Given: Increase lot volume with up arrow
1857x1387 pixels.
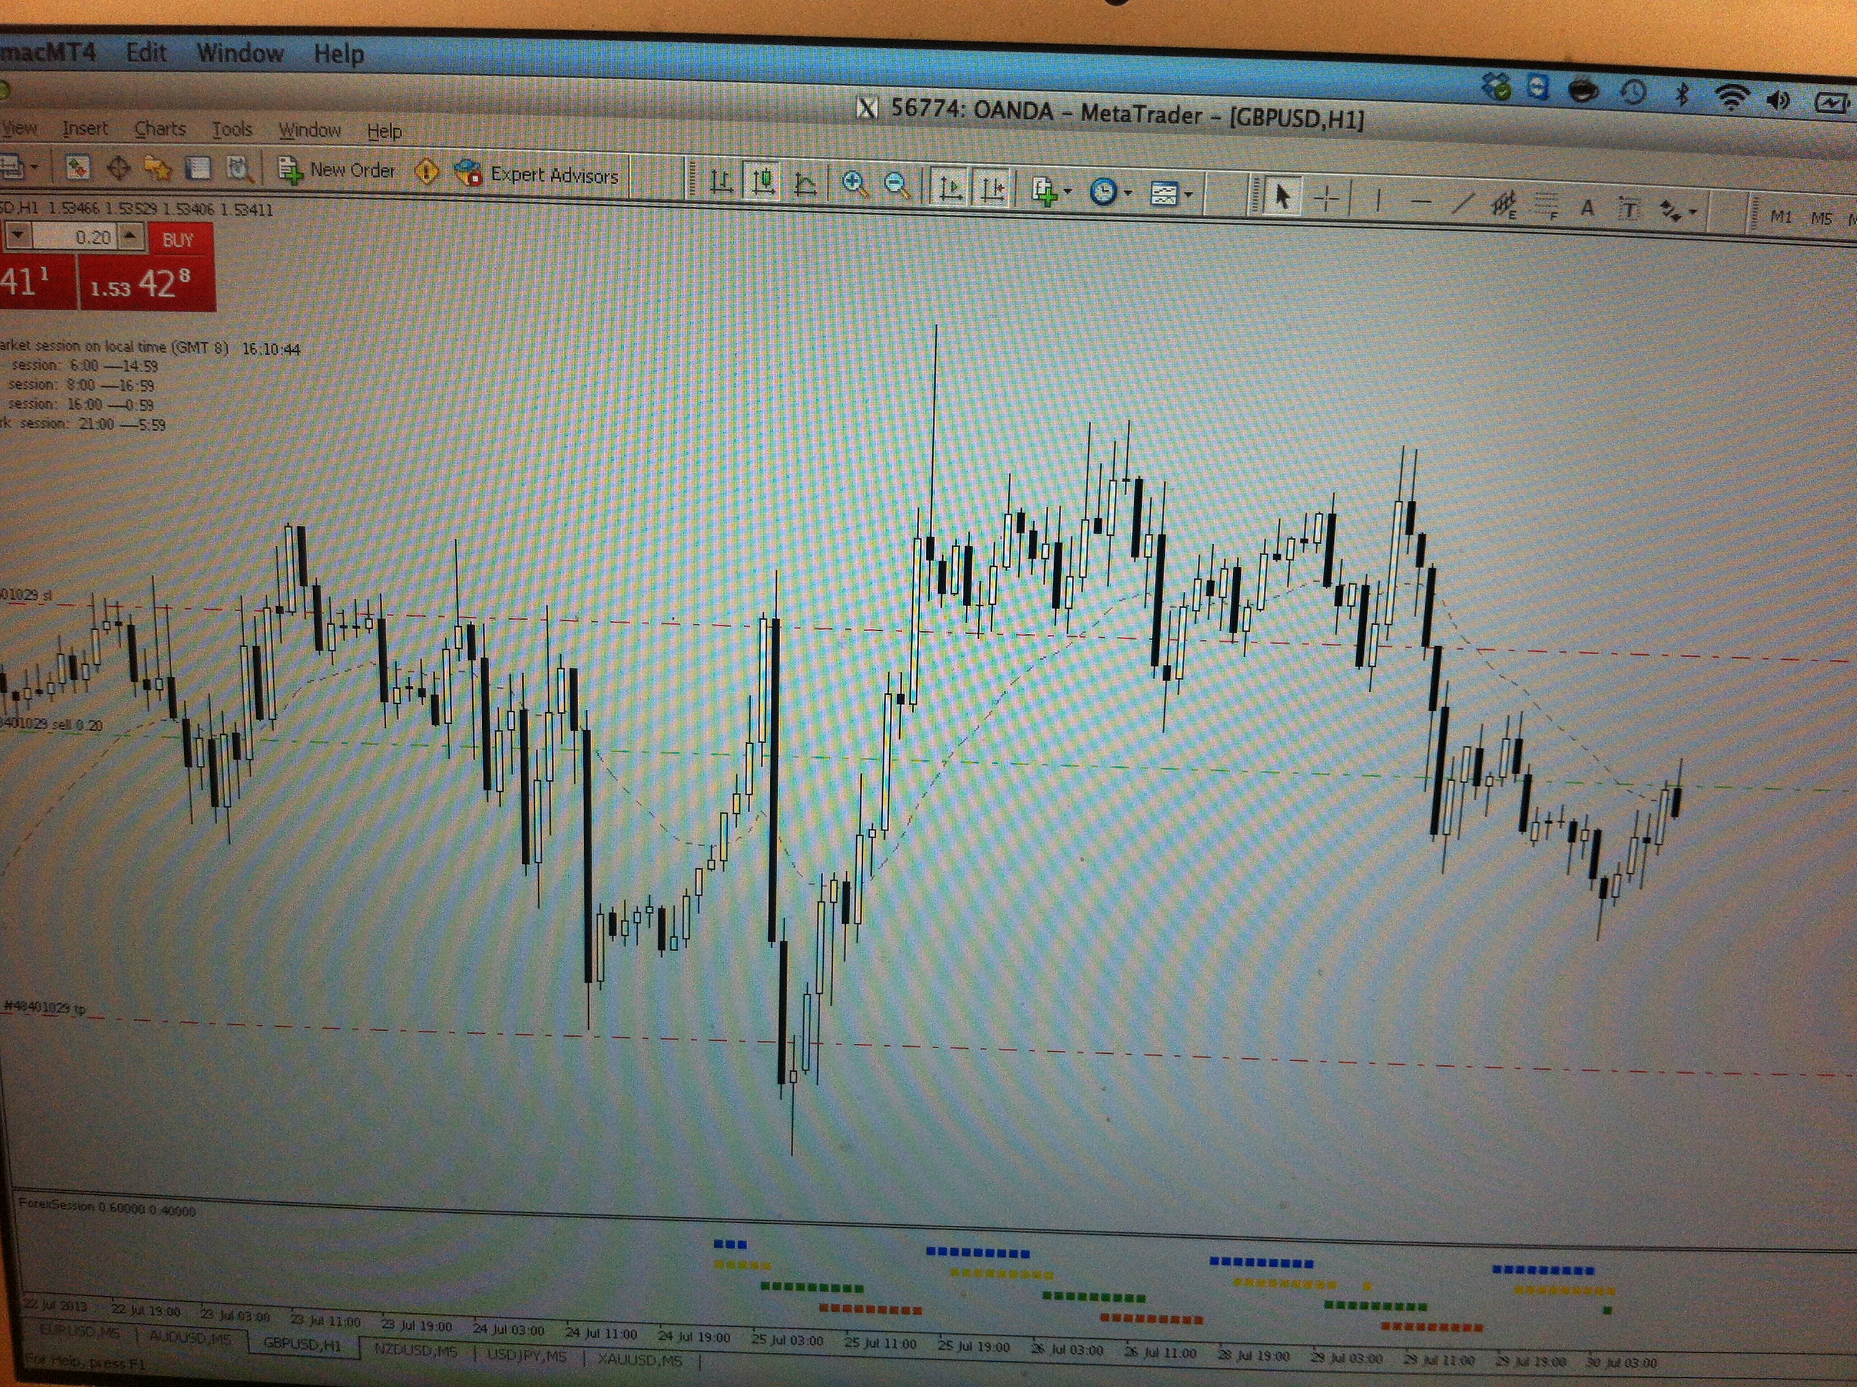Looking at the screenshot, I should (x=129, y=236).
